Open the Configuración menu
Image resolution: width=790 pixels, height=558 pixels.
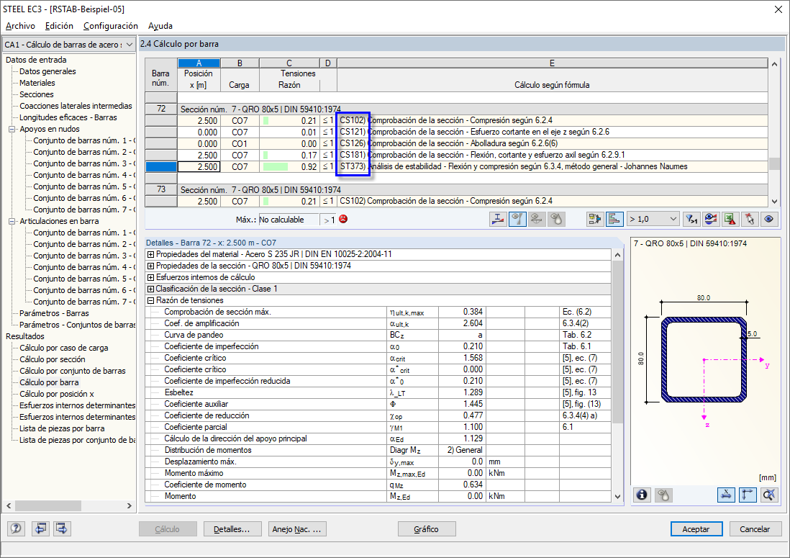coord(110,26)
